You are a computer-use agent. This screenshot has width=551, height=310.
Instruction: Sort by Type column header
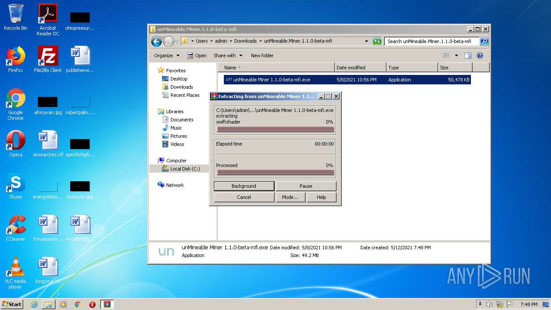[x=412, y=68]
